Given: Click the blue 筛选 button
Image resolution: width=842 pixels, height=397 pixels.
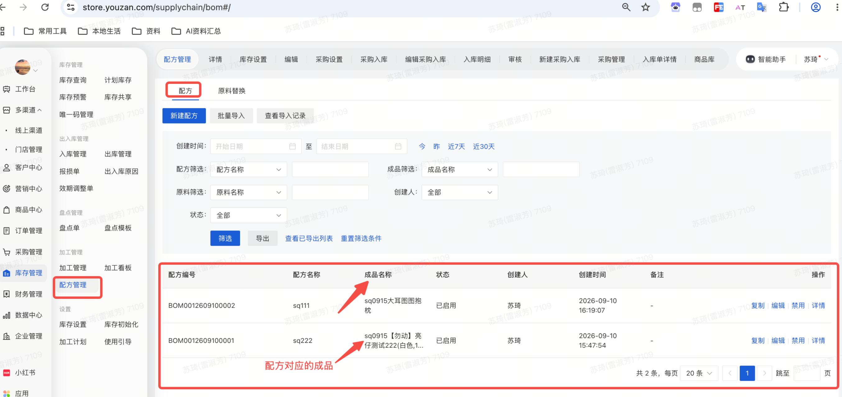Looking at the screenshot, I should [x=225, y=238].
